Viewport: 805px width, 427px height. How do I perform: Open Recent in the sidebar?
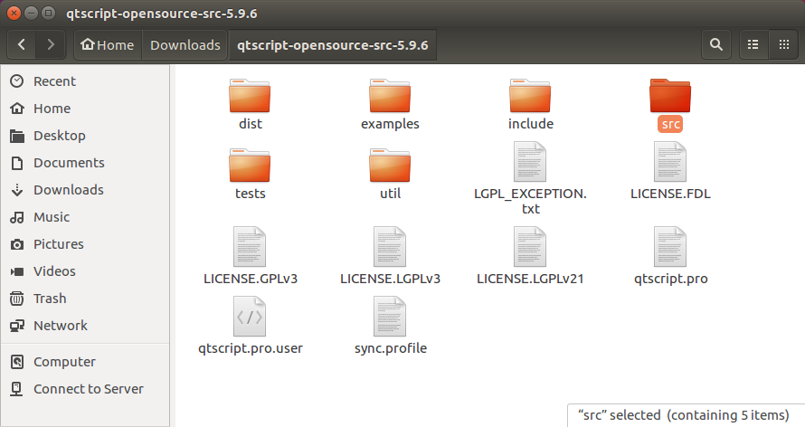(54, 81)
